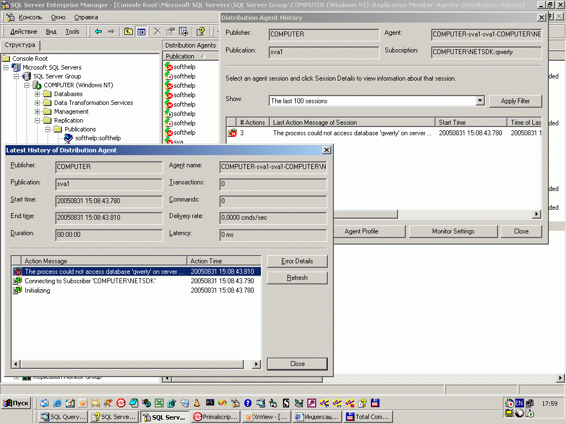Expand the Management node
This screenshot has width=566, height=424.
click(37, 112)
